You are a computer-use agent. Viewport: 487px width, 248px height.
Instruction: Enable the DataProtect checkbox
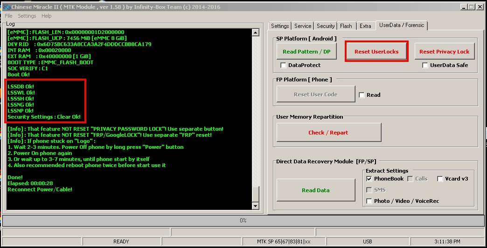pos(283,65)
